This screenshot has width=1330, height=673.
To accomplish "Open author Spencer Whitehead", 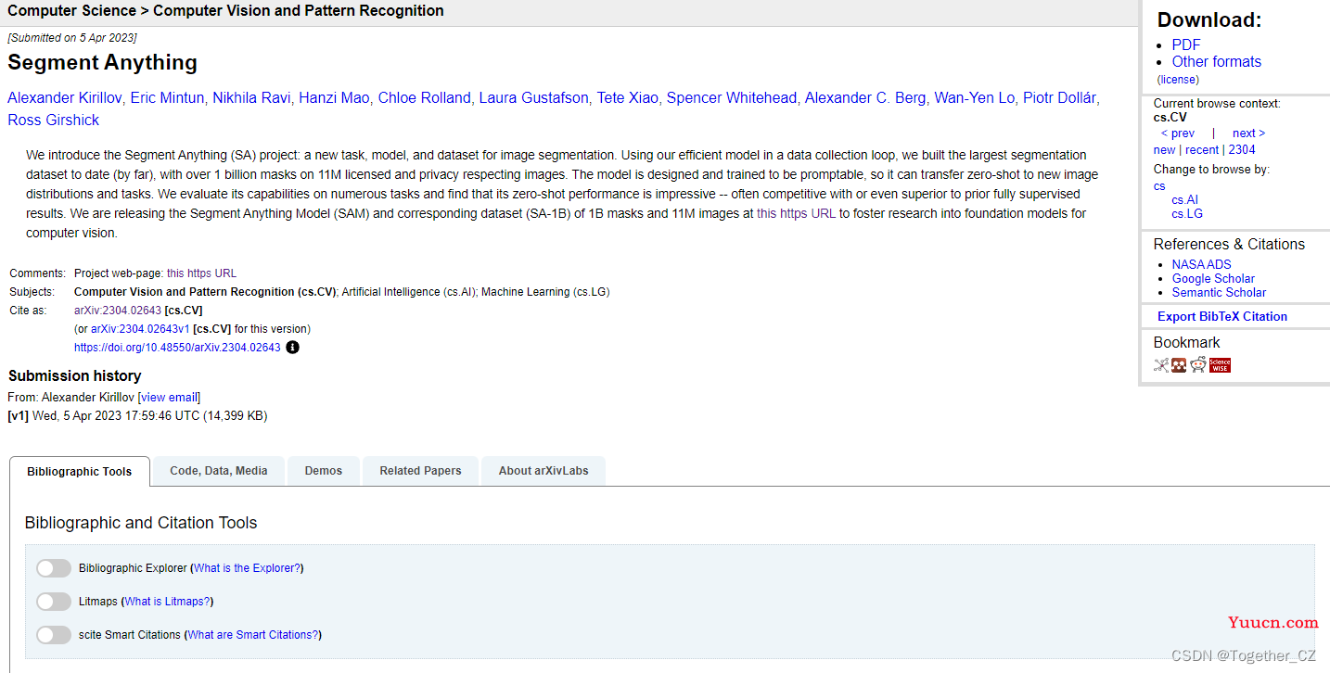I will tap(731, 98).
